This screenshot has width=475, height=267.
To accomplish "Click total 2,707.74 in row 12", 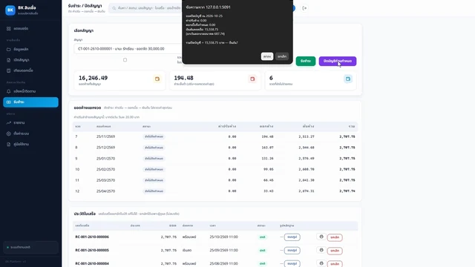I will click(347, 191).
